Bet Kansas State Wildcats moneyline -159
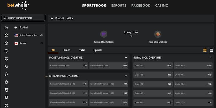Image resolution: width=216 pixels, height=108 pixels. [x=69, y=65]
